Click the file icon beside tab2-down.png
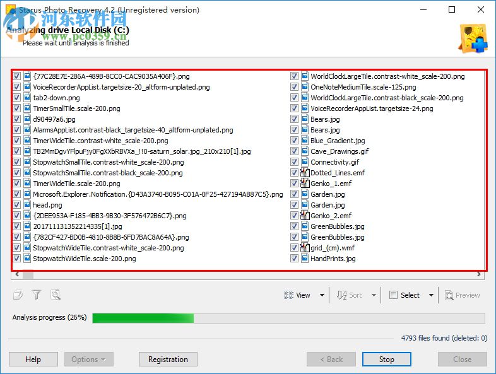Viewport: 496px width, 374px height. pyautogui.click(x=27, y=98)
